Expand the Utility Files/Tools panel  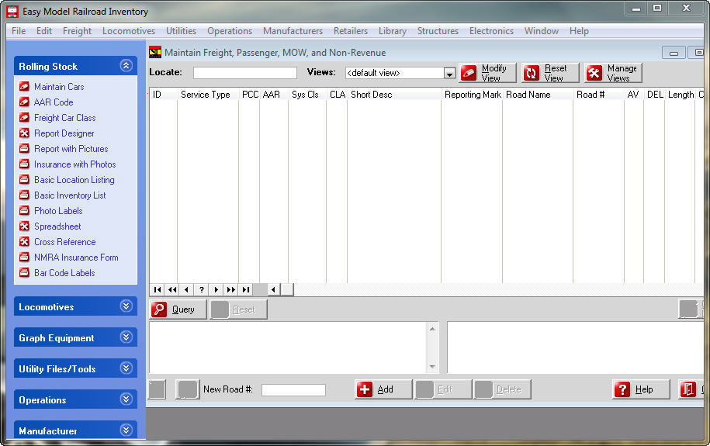coord(126,368)
